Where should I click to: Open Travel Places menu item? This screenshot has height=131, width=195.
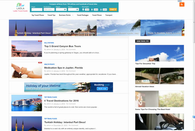97,15
